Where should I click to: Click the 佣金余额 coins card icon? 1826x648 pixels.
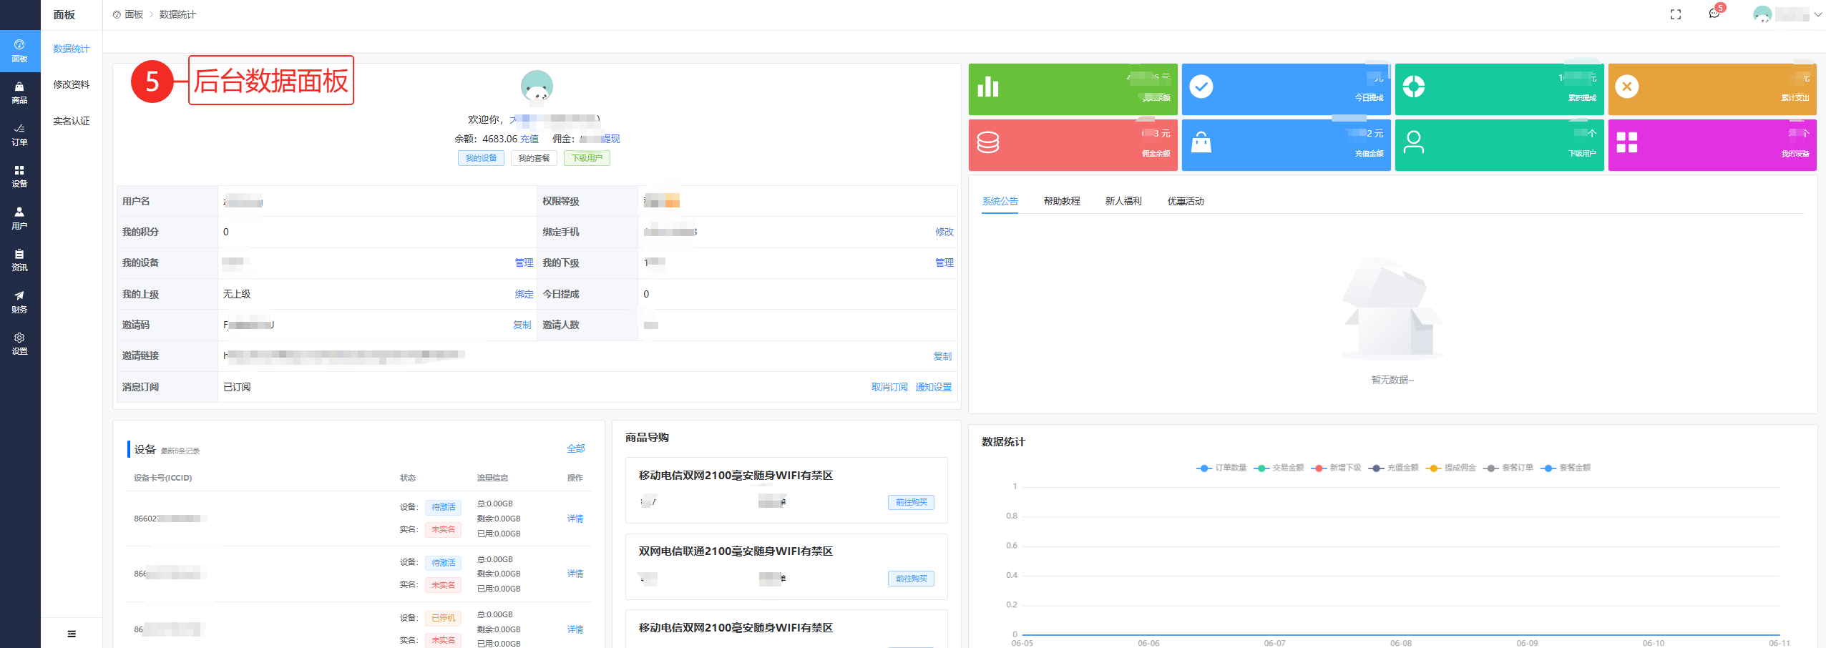pyautogui.click(x=988, y=142)
